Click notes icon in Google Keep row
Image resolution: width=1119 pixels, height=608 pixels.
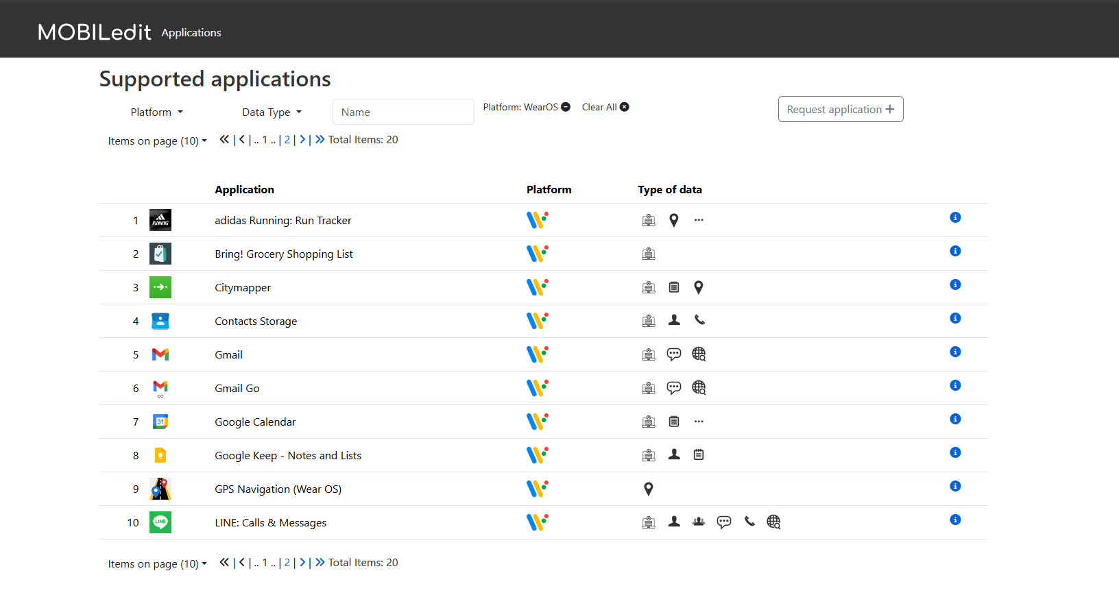pyautogui.click(x=698, y=454)
